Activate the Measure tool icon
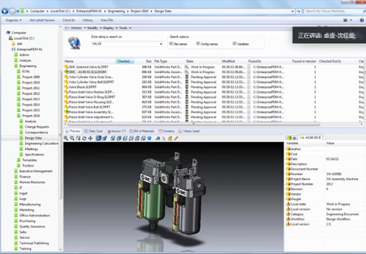366x254 pixels. (x=158, y=138)
